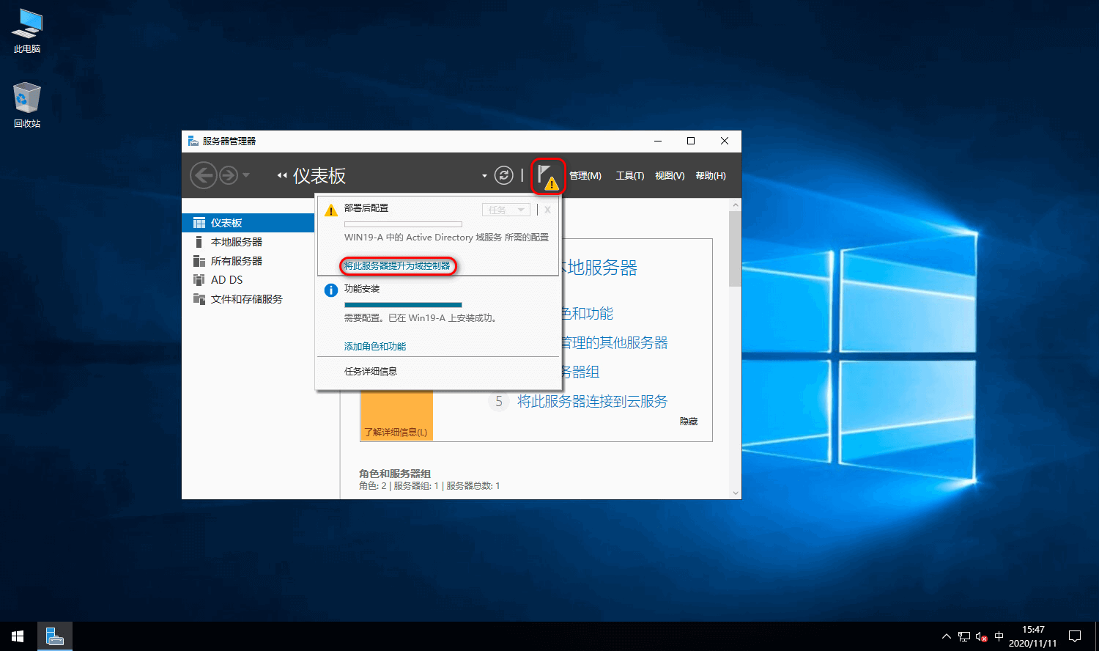The width and height of the screenshot is (1099, 651).
Task: Click the network tray icon
Action: coord(964,636)
